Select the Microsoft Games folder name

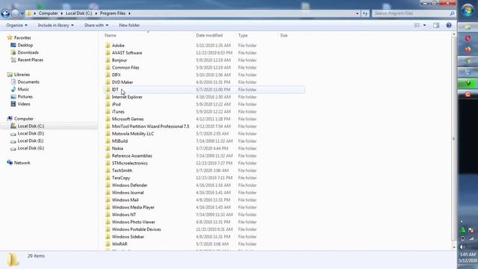tap(128, 119)
